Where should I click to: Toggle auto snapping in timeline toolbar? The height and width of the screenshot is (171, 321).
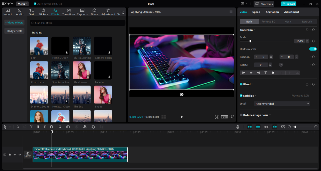[x=258, y=127]
